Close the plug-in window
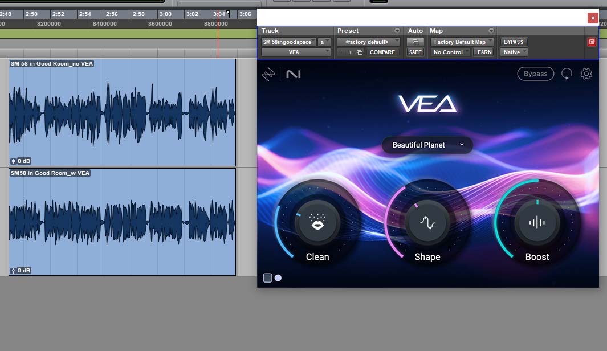The width and height of the screenshot is (607, 351). (593, 18)
